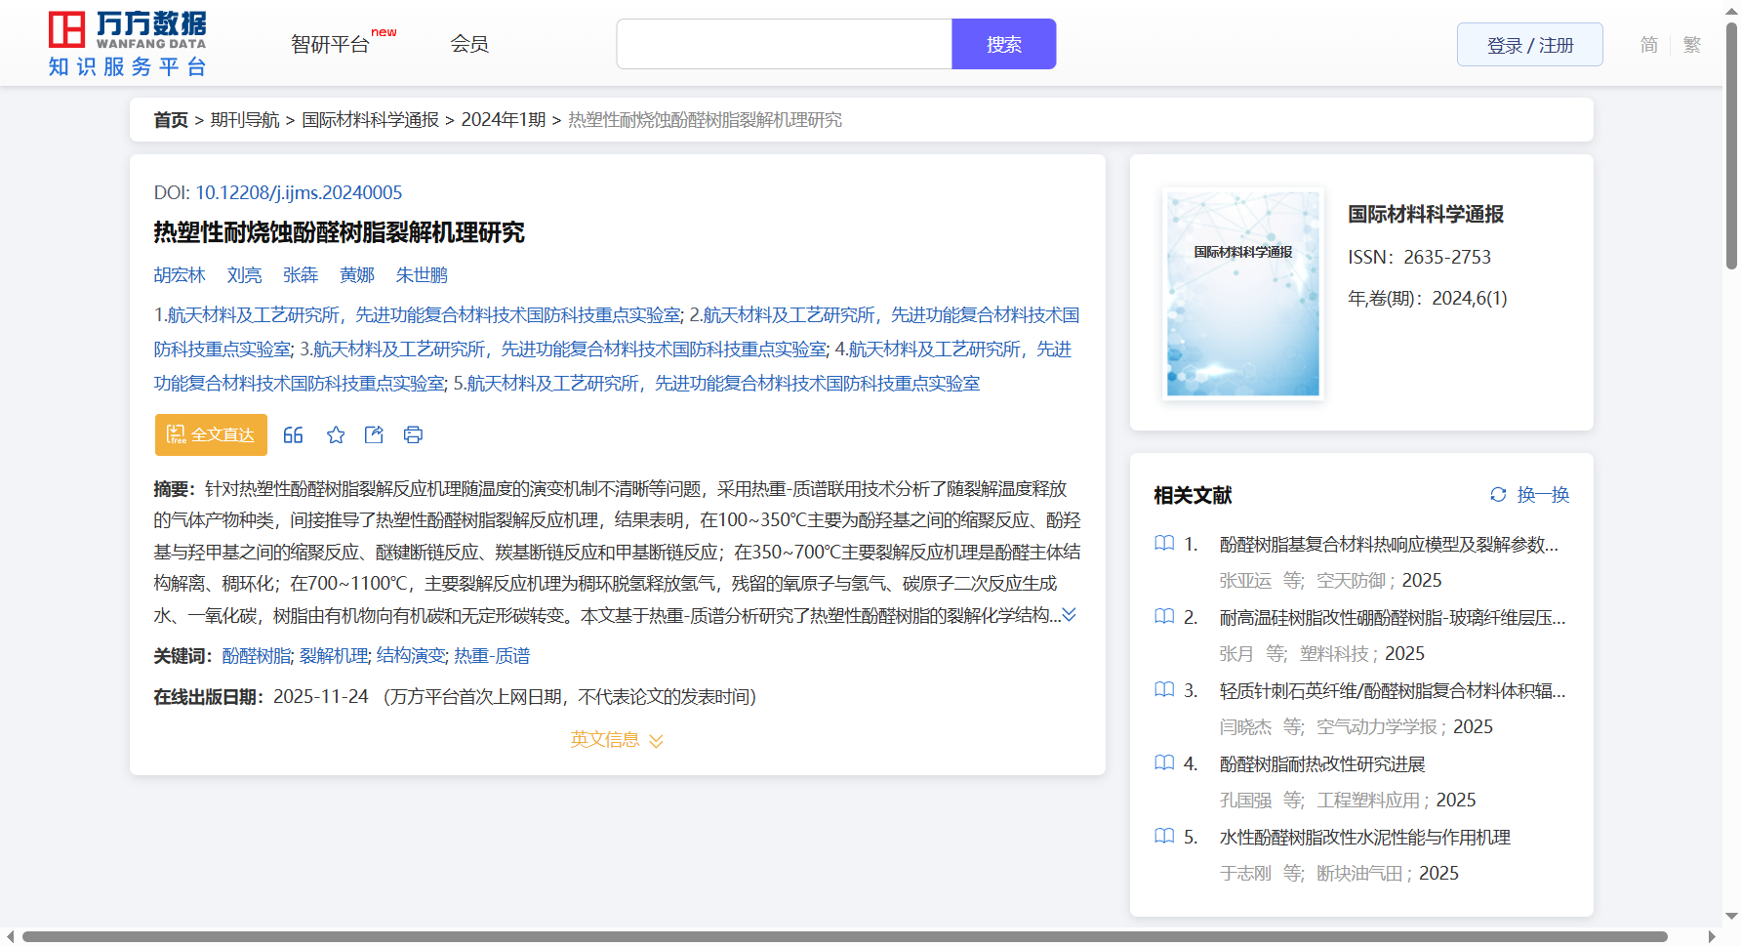Click the Wanfang Data logo
The width and height of the screenshot is (1741, 946).
[128, 44]
